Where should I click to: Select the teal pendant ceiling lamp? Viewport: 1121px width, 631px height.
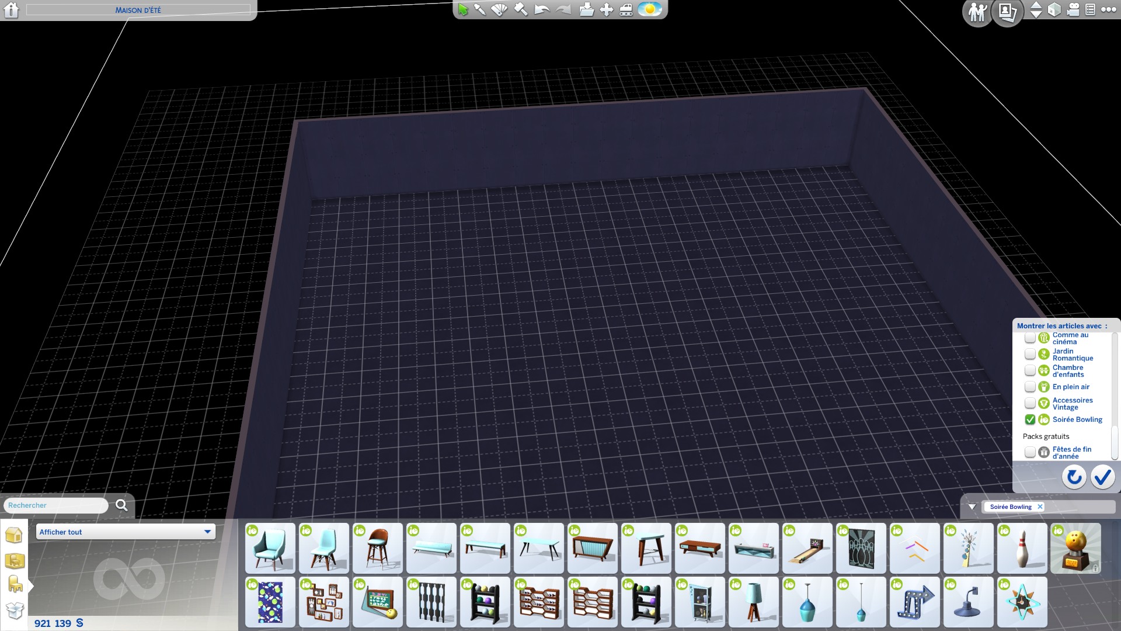(x=807, y=602)
